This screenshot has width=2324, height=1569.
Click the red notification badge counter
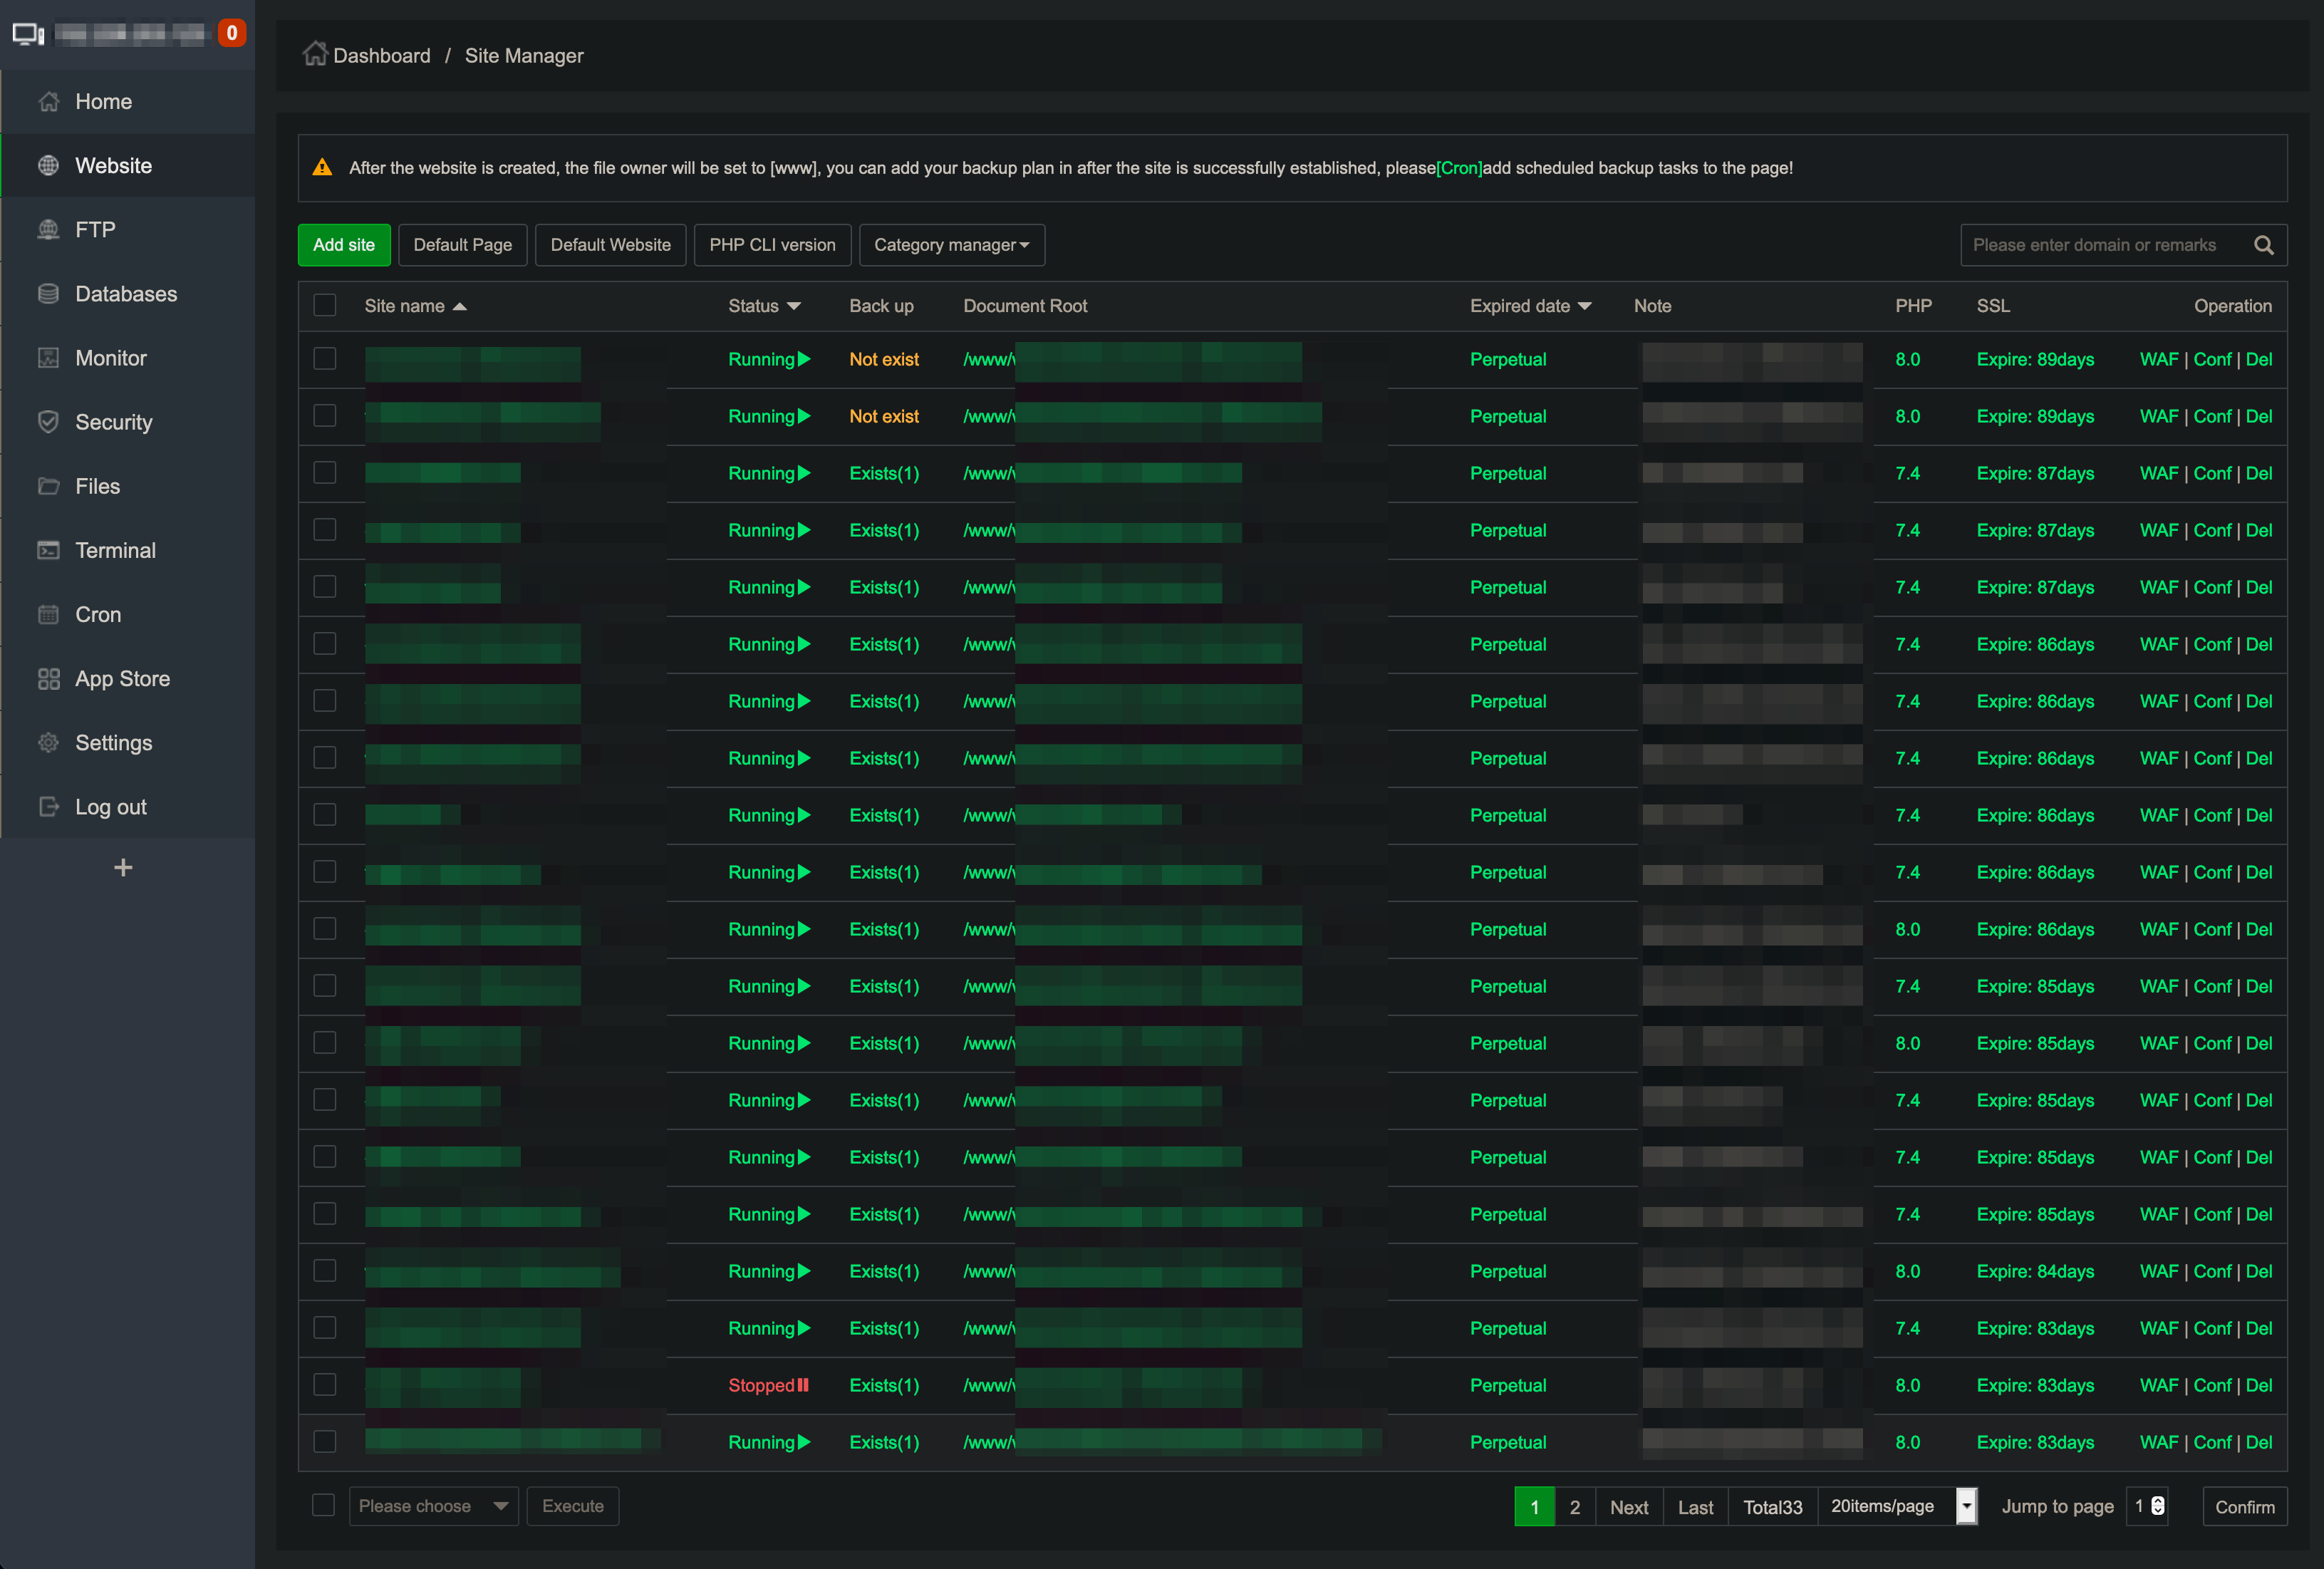pyautogui.click(x=232, y=33)
